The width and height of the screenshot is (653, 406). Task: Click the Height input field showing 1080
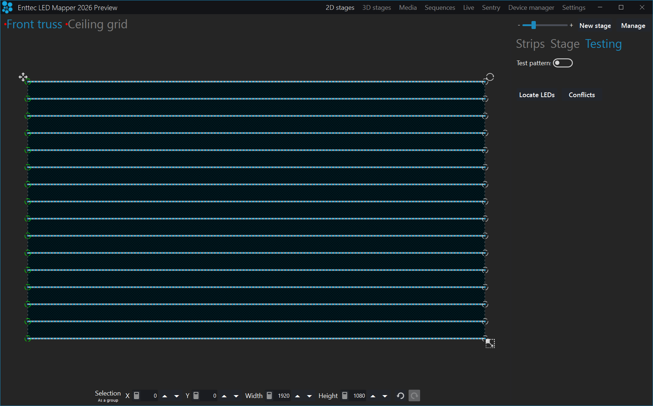[358, 396]
